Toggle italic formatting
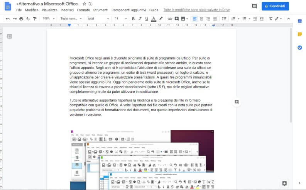 (x=140, y=19)
